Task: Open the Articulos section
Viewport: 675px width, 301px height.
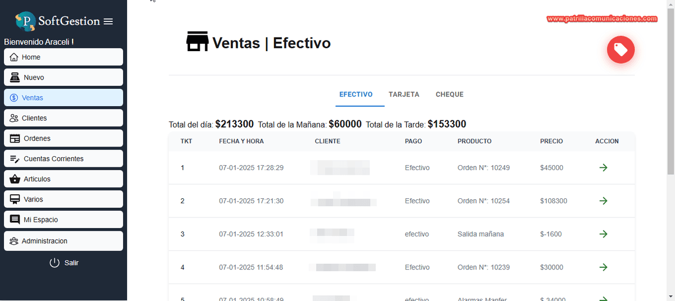Action: tap(64, 179)
